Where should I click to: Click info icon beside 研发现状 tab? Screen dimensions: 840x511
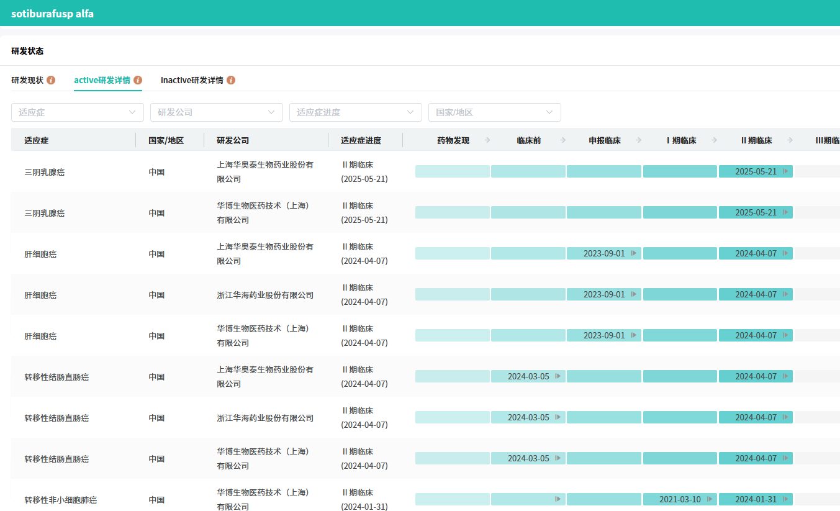tap(51, 80)
